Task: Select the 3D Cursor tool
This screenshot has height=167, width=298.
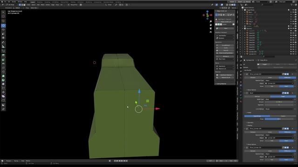Action: [3, 17]
